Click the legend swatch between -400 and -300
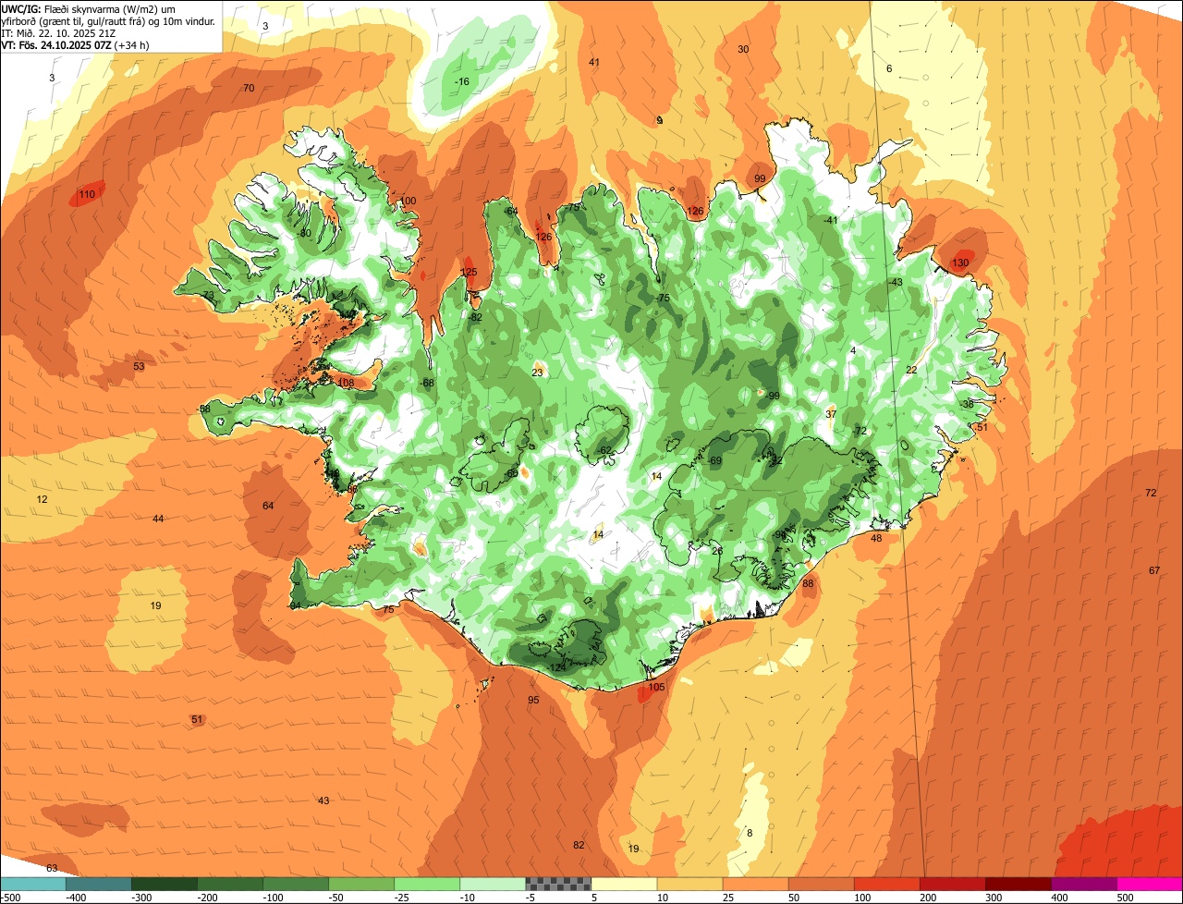This screenshot has height=904, width=1183. tap(99, 884)
